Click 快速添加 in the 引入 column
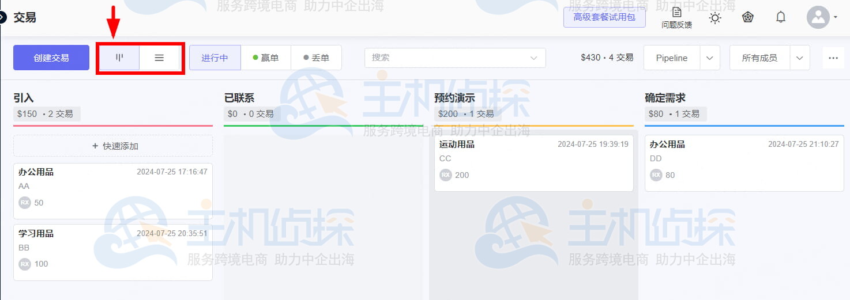 (113, 146)
